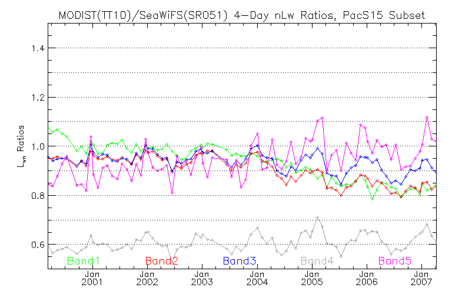The width and height of the screenshot is (452, 301).
Task: Click the blue Band3 legend label
Action: 240,261
